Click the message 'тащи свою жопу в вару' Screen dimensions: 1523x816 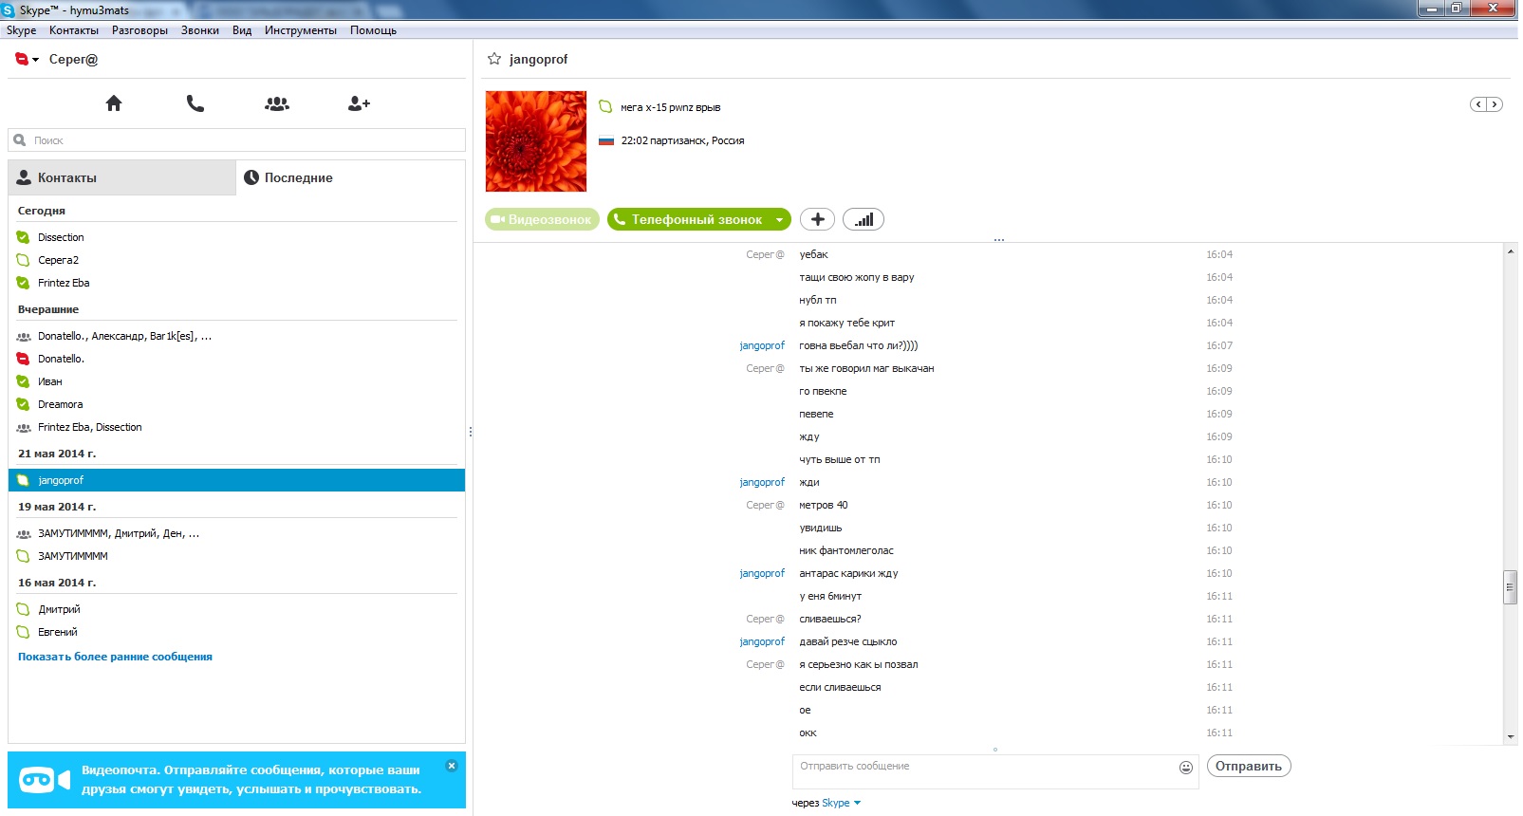click(x=857, y=277)
